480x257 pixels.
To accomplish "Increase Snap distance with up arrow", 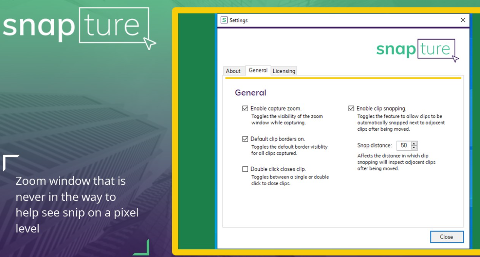I will 414,143.
